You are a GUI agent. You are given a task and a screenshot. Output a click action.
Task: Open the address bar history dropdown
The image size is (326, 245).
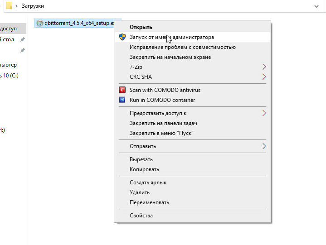pyautogui.click(x=316, y=6)
